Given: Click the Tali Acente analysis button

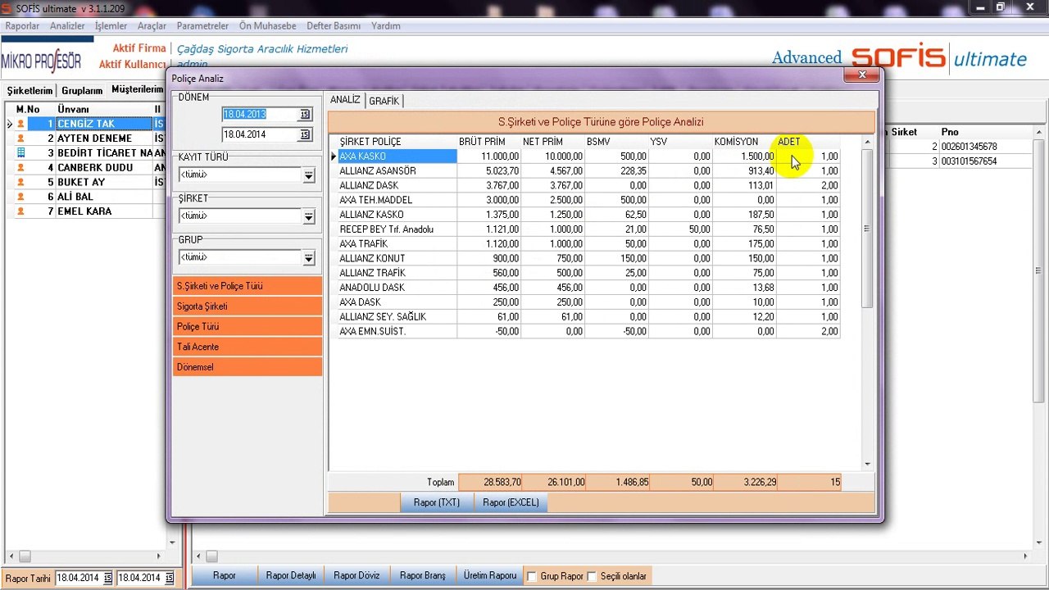Looking at the screenshot, I should pyautogui.click(x=247, y=347).
